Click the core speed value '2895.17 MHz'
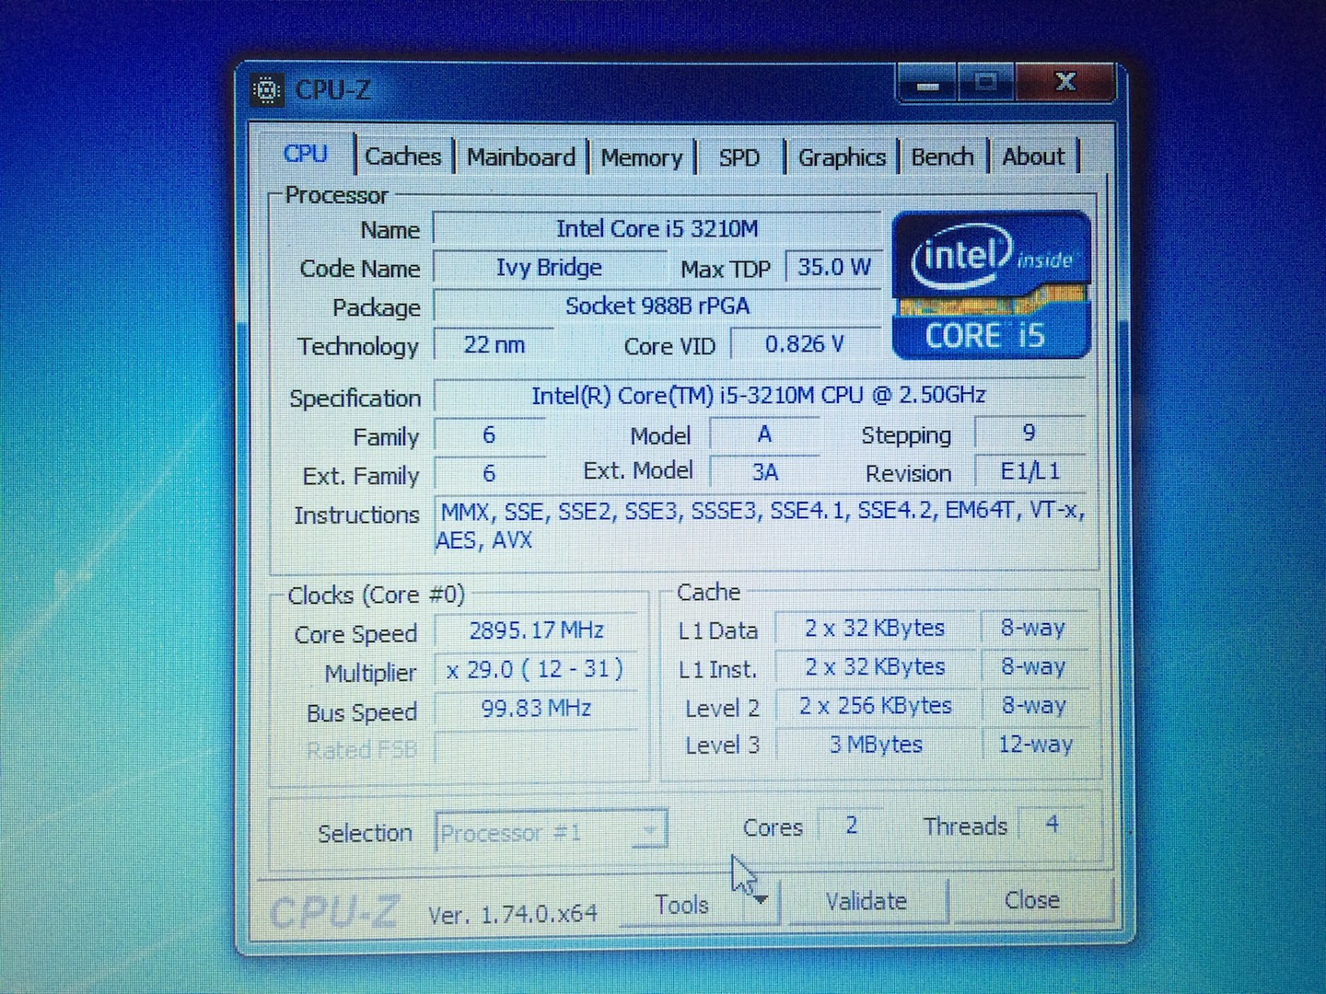 coord(536,630)
